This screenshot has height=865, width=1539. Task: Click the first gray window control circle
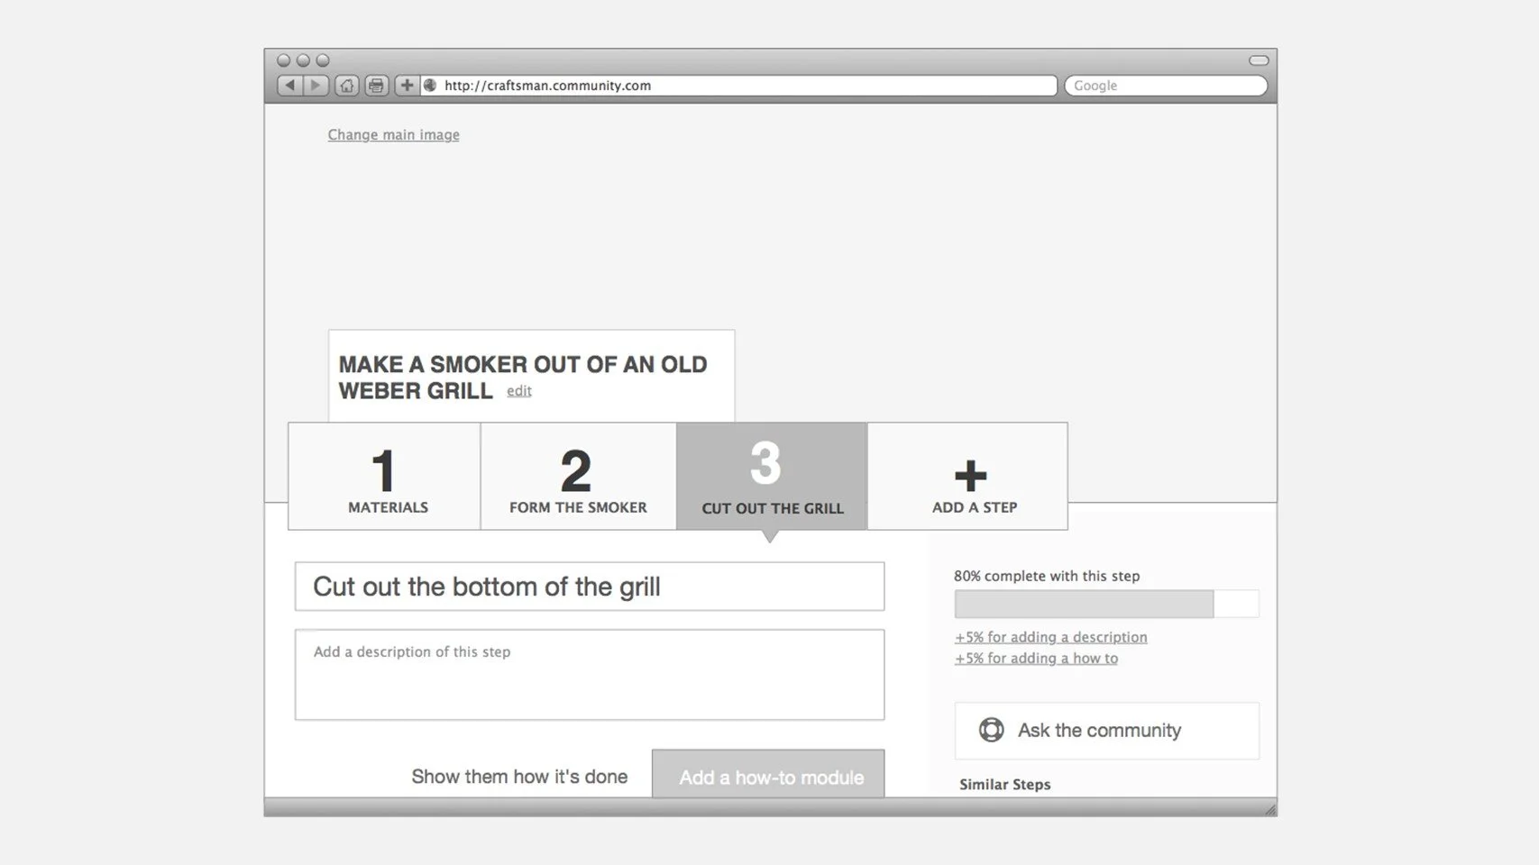(x=283, y=60)
